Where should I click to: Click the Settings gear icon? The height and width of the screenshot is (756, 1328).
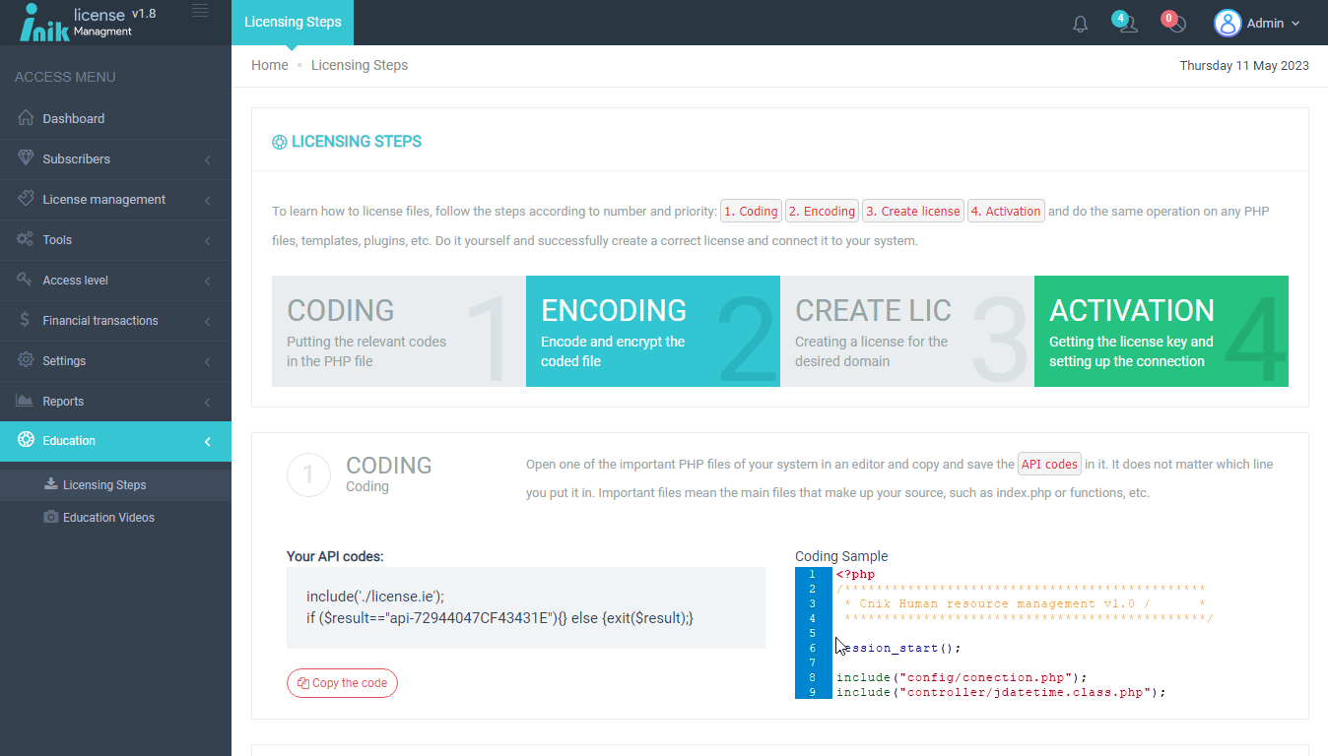point(26,360)
